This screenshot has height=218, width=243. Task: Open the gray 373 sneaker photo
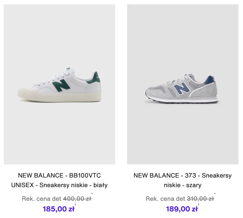[x=183, y=84]
